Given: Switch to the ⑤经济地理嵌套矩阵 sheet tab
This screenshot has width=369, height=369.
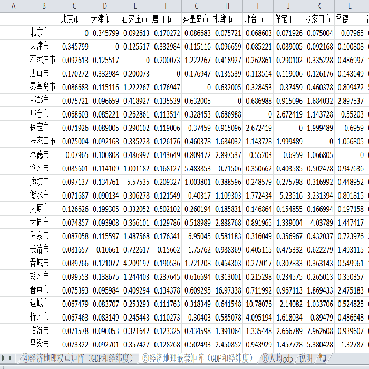Looking at the screenshot, I should coord(198,358).
